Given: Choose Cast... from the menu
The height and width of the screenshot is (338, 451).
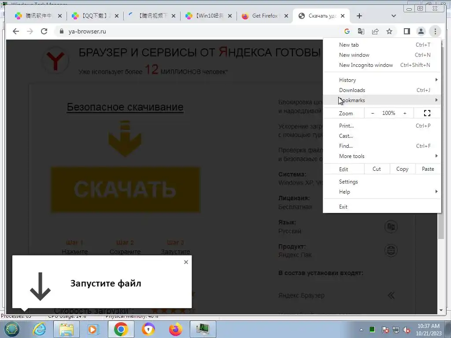Looking at the screenshot, I should pyautogui.click(x=382, y=136).
